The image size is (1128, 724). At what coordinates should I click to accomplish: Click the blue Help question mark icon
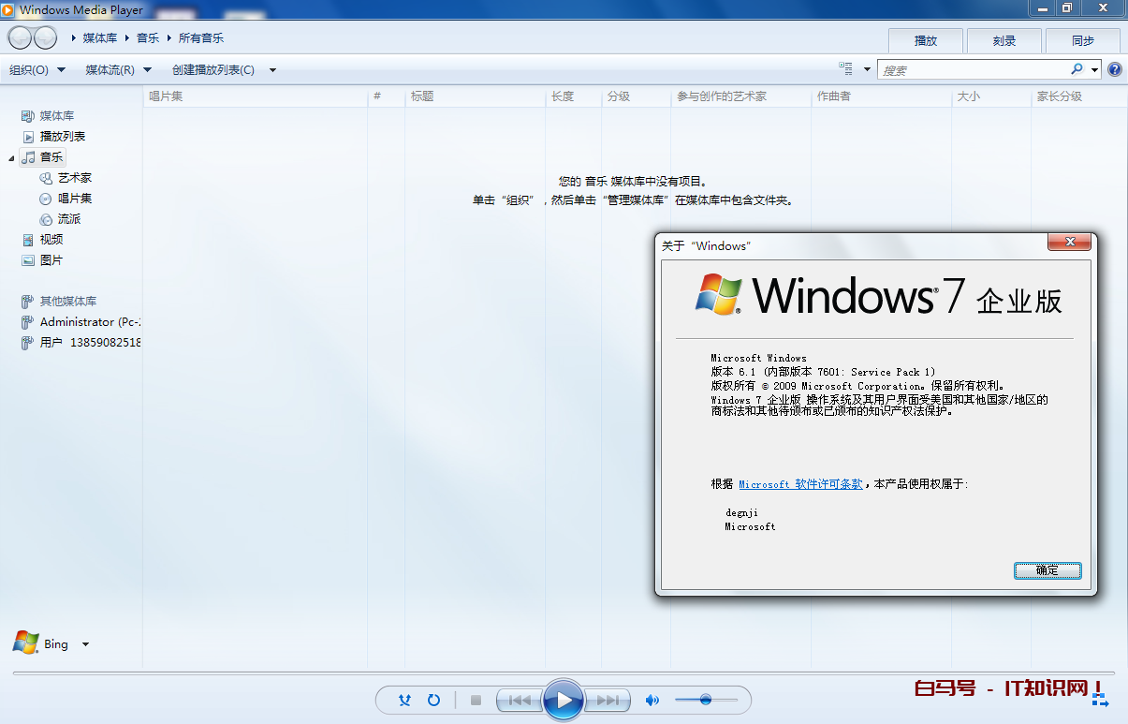(x=1115, y=69)
